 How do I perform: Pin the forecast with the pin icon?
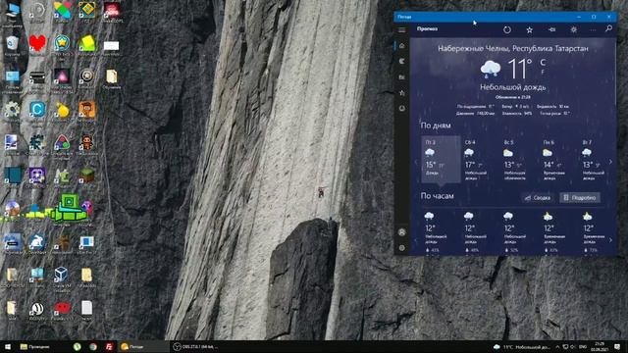coord(551,29)
